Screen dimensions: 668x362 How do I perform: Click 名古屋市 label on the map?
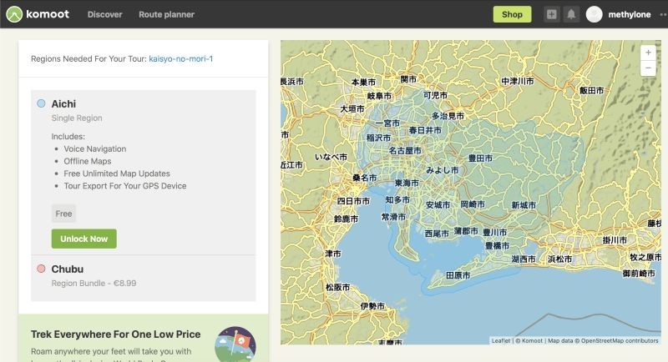point(405,150)
